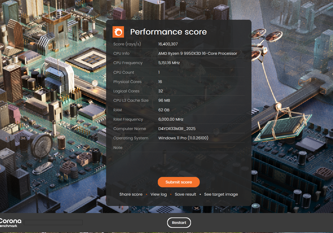Click the L3 cache value 96 MB
Screen dimensions: 333x233
(164, 100)
